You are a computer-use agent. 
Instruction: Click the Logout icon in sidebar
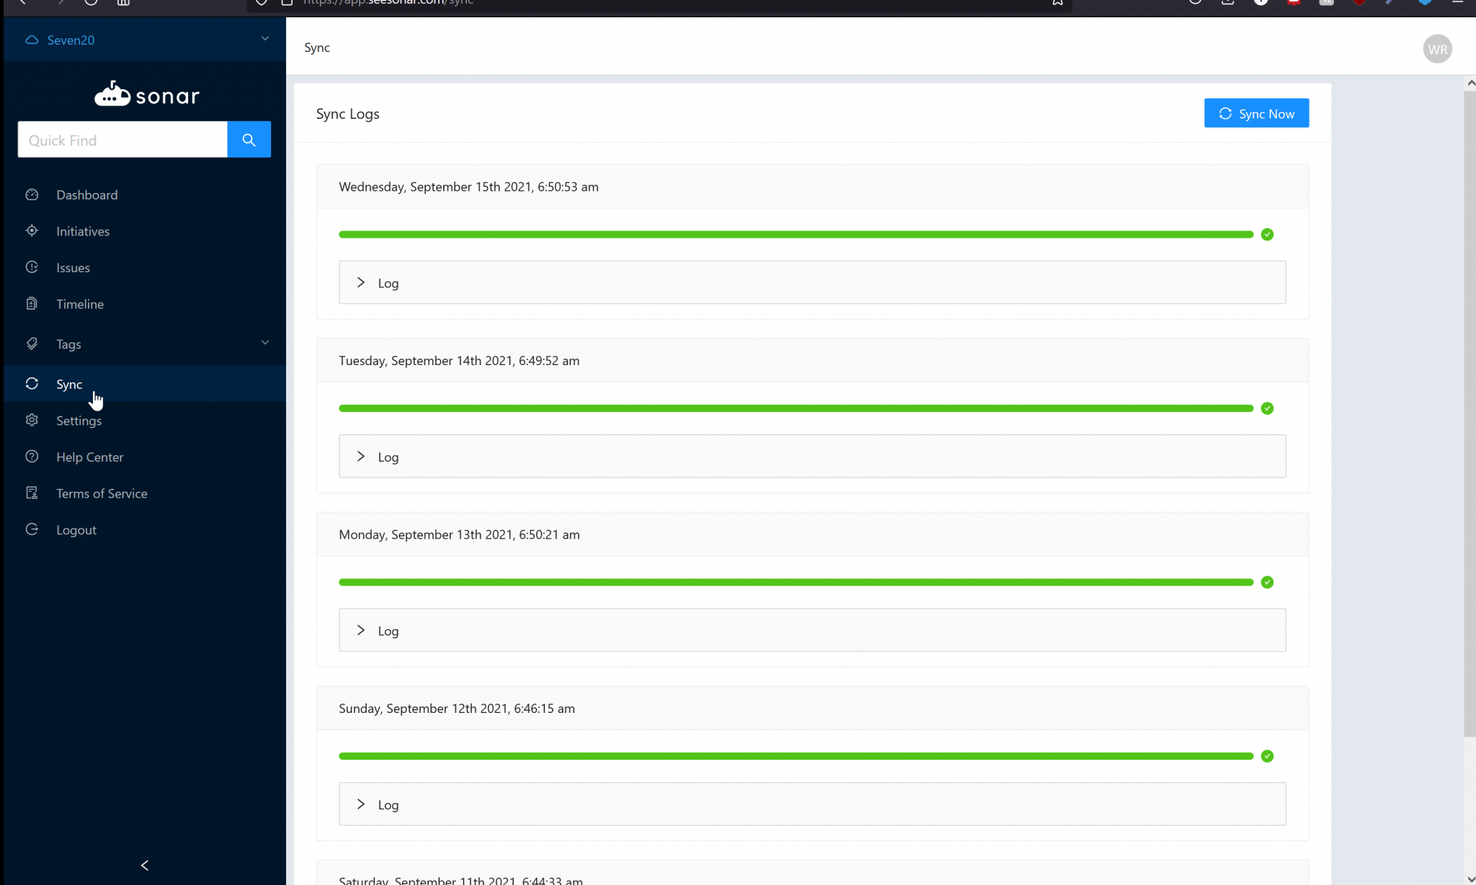[32, 529]
